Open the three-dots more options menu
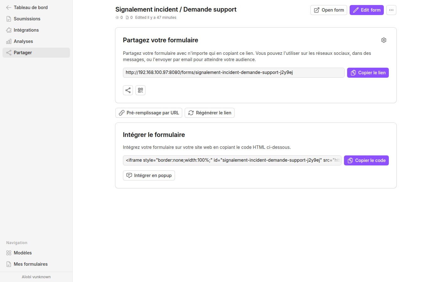Image resolution: width=439 pixels, height=282 pixels. pyautogui.click(x=391, y=10)
